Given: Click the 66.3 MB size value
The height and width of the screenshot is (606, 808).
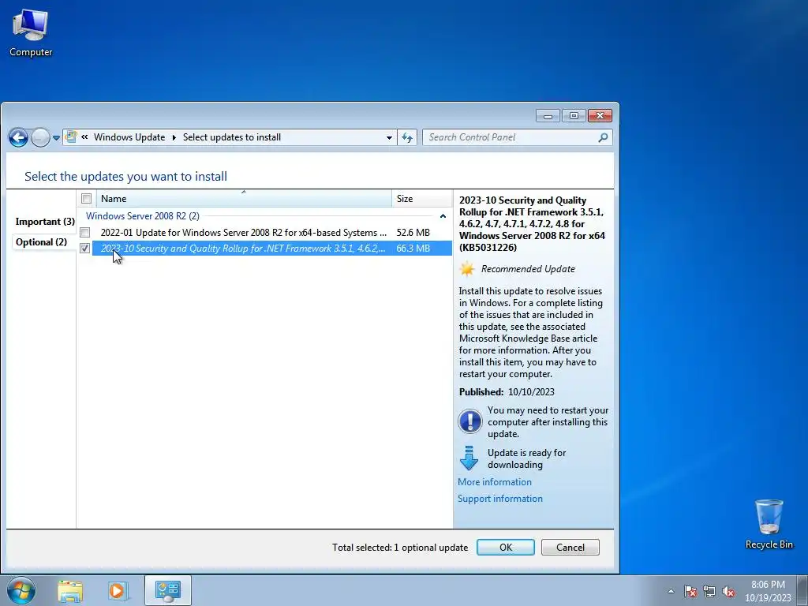Looking at the screenshot, I should 413,249.
